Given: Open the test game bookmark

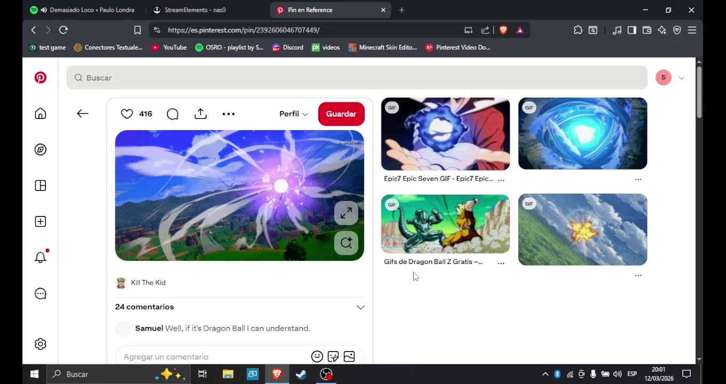Looking at the screenshot, I should (x=47, y=47).
